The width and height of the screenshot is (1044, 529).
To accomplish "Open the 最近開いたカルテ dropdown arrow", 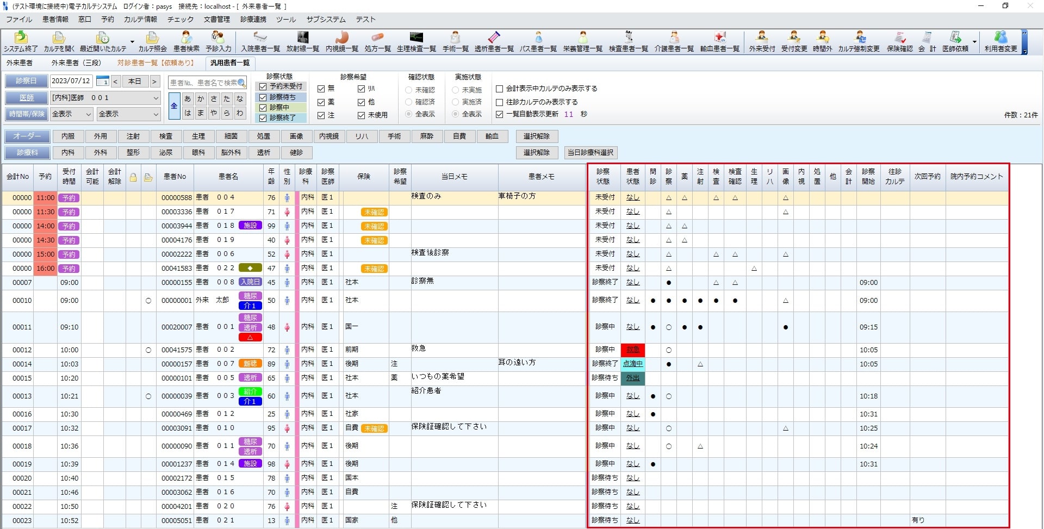I will pyautogui.click(x=132, y=42).
